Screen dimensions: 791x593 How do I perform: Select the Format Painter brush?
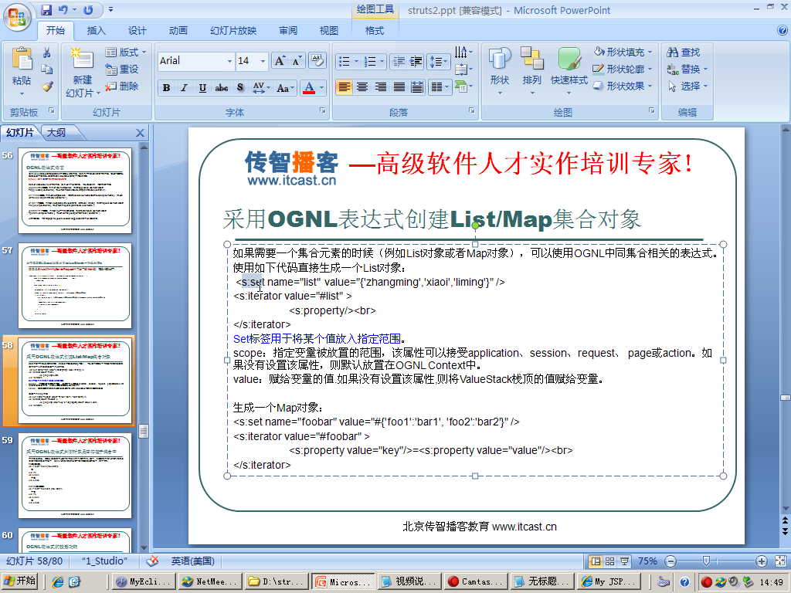click(47, 86)
